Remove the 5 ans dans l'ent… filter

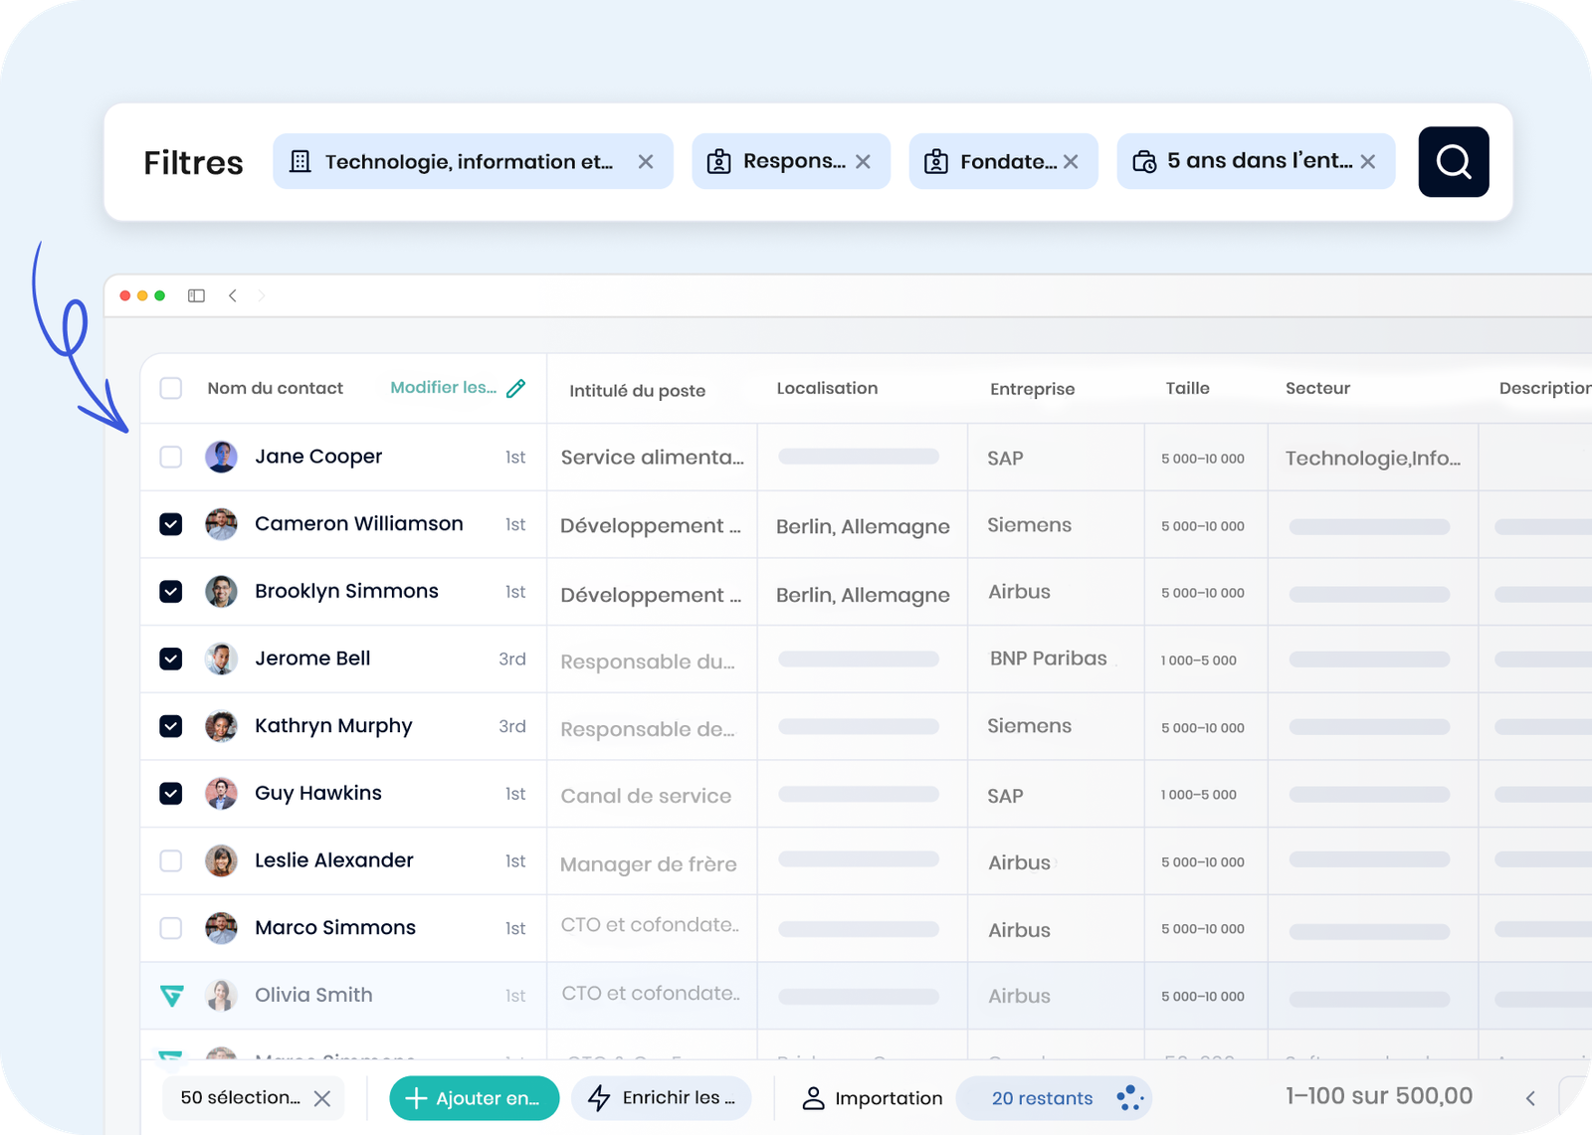(1368, 161)
